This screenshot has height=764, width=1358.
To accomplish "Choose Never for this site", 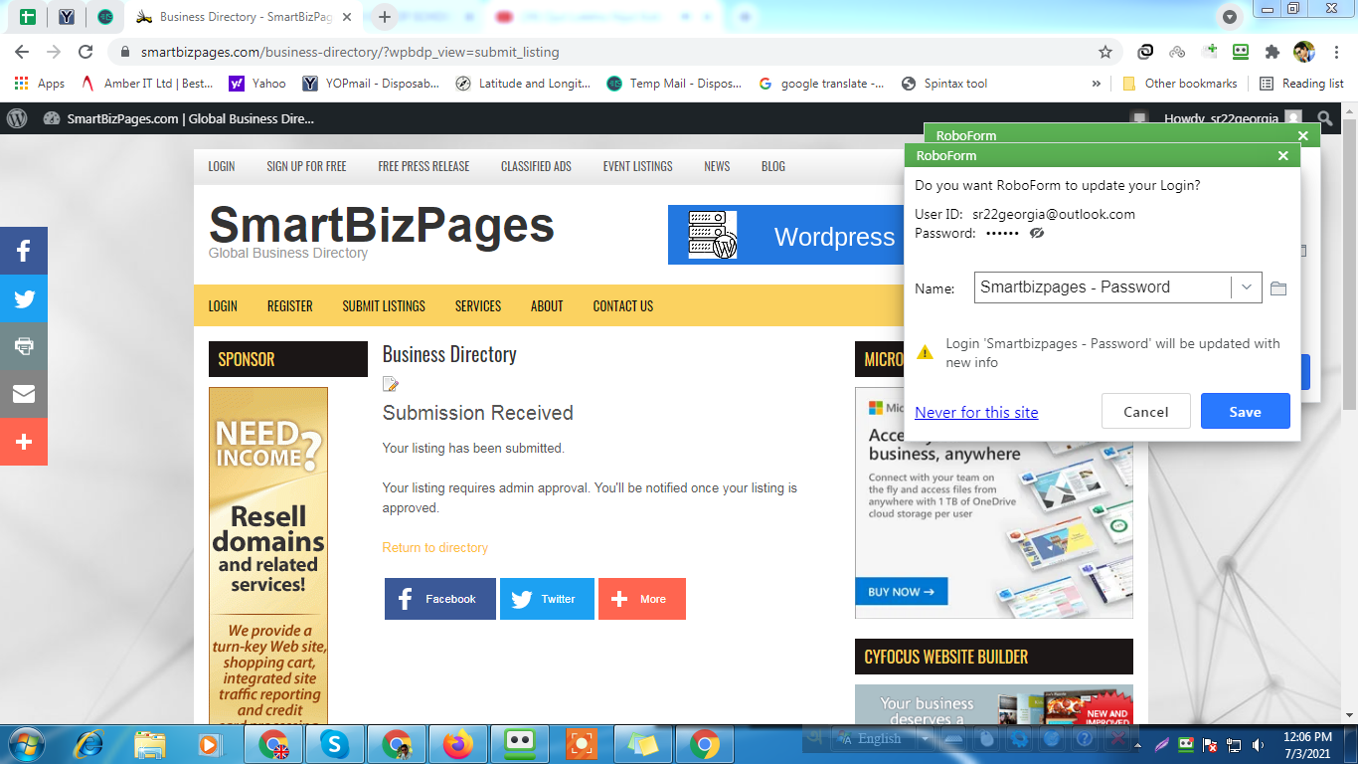I will [x=976, y=412].
